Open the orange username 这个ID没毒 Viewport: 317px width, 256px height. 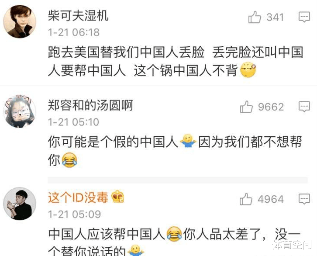coord(78,197)
